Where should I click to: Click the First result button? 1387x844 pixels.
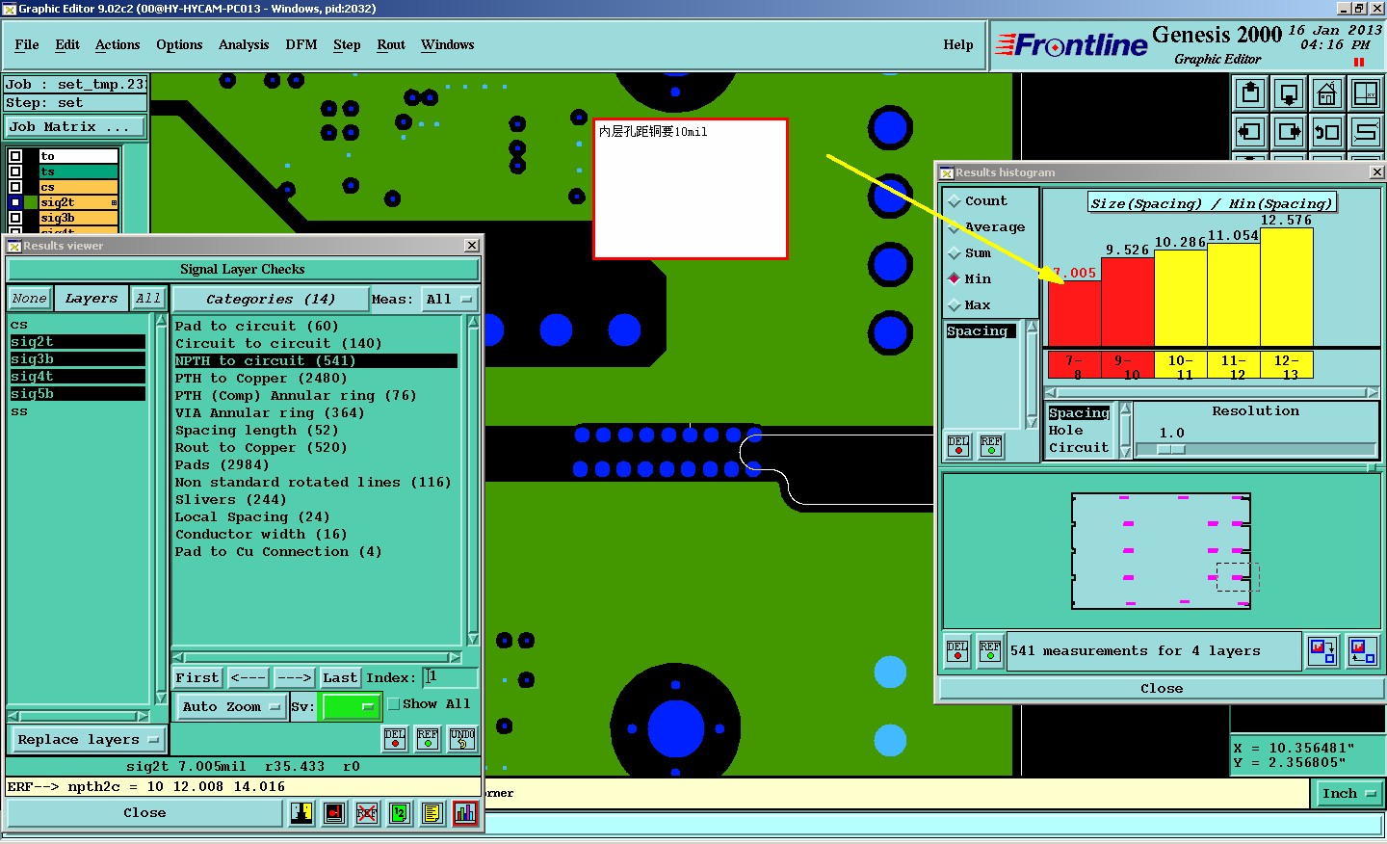tap(197, 678)
